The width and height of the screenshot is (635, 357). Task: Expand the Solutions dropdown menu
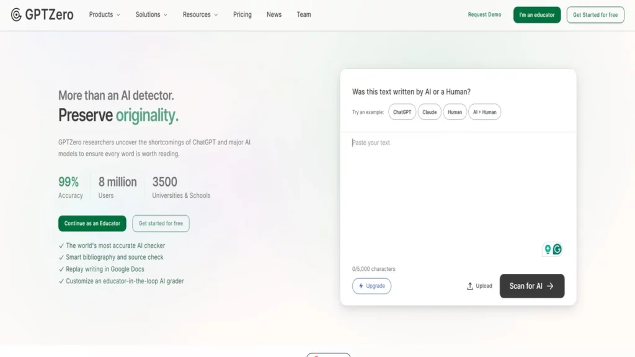148,14
